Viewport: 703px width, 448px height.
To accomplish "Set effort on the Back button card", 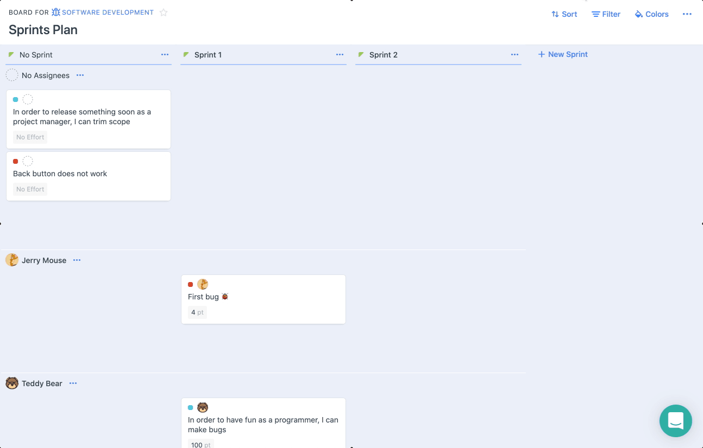I will [30, 189].
